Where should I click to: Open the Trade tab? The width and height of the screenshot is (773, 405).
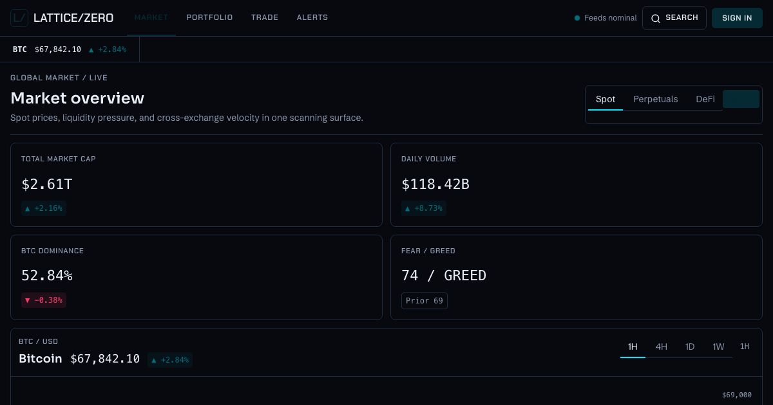(x=265, y=18)
